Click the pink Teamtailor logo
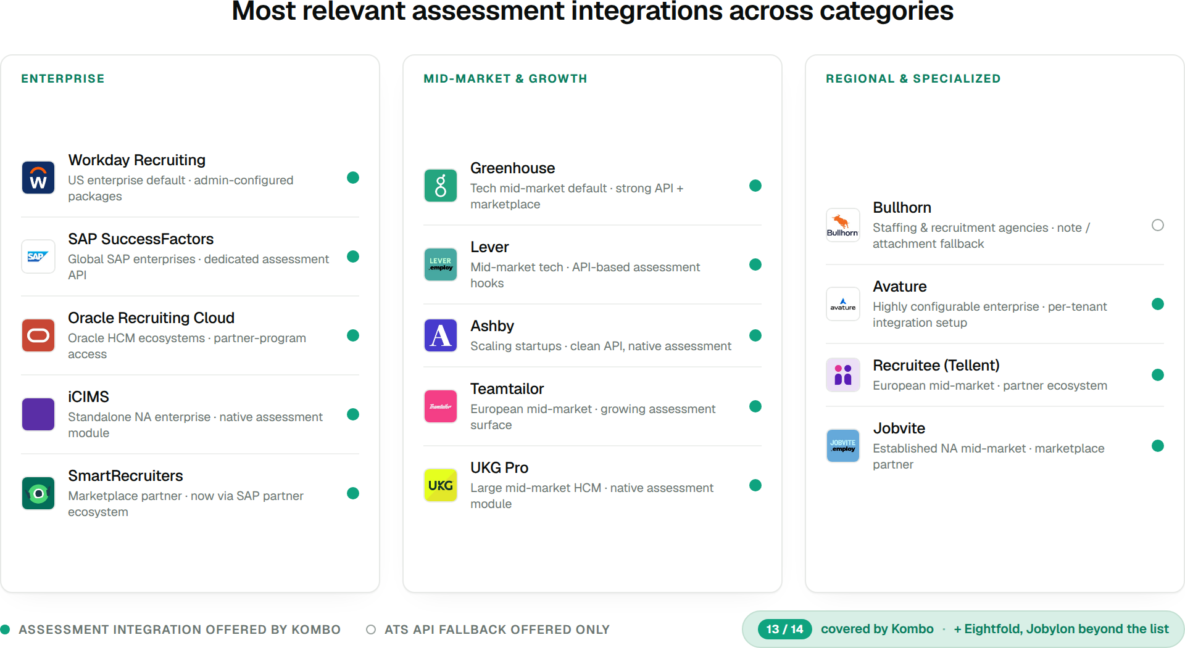The height and width of the screenshot is (648, 1185). click(441, 406)
